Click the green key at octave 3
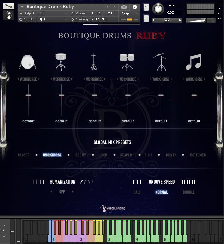 [x=109, y=239]
